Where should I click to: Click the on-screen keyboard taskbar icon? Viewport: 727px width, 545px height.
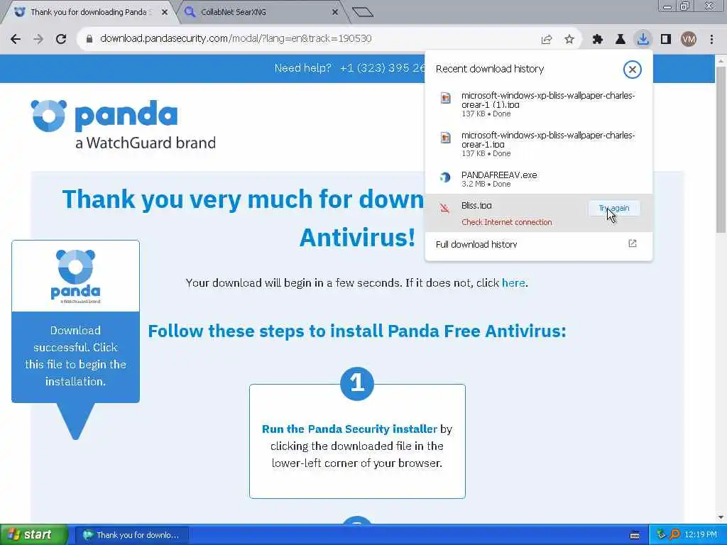pyautogui.click(x=635, y=535)
